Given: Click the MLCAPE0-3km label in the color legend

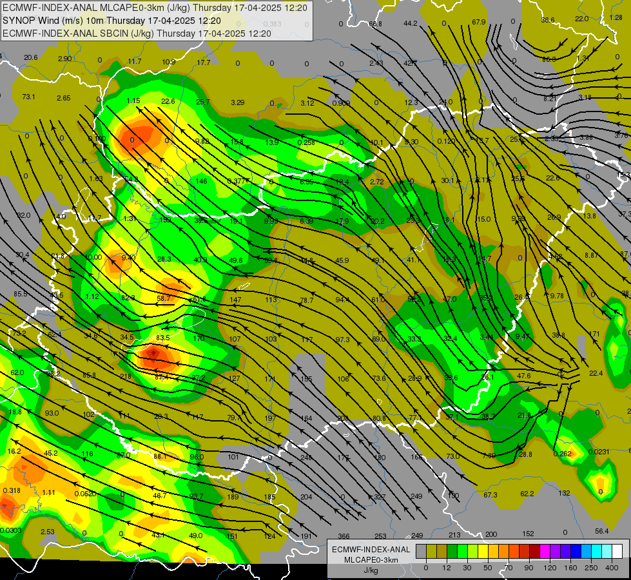Looking at the screenshot, I should tap(371, 560).
